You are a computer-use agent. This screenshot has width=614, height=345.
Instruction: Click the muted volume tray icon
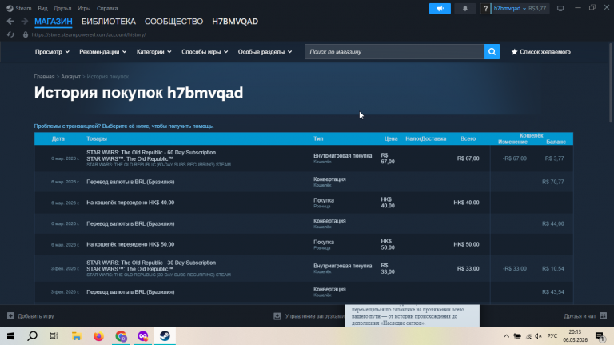point(538,336)
